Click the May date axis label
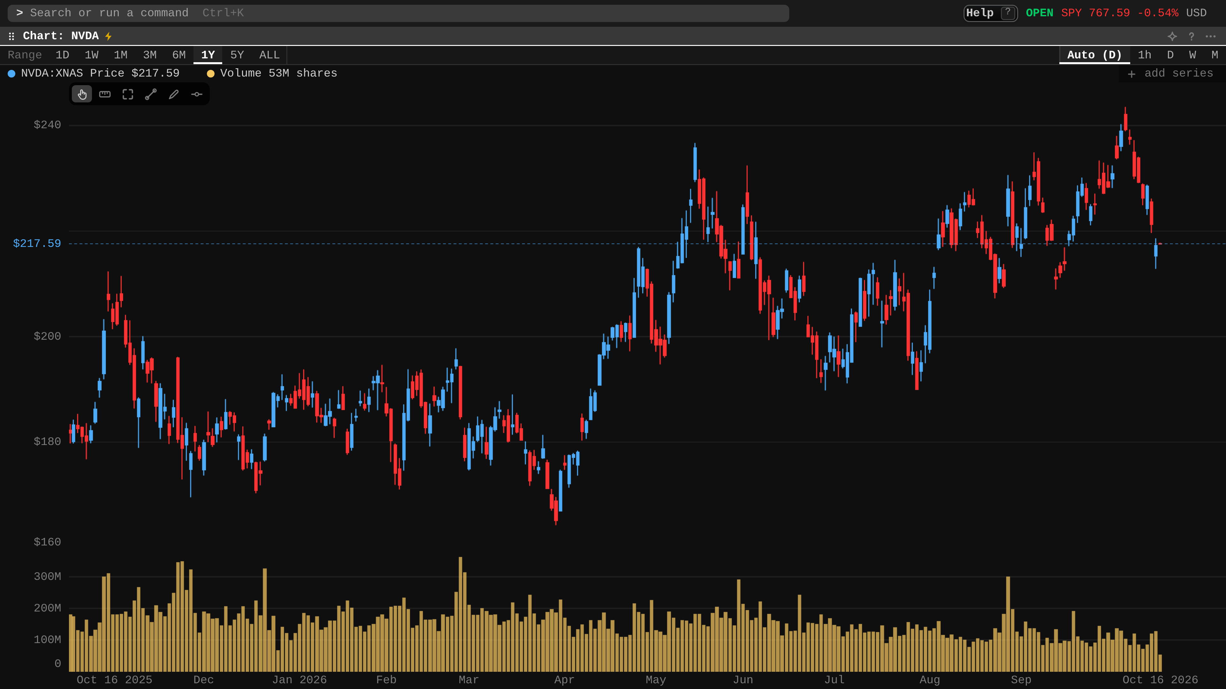 click(656, 680)
